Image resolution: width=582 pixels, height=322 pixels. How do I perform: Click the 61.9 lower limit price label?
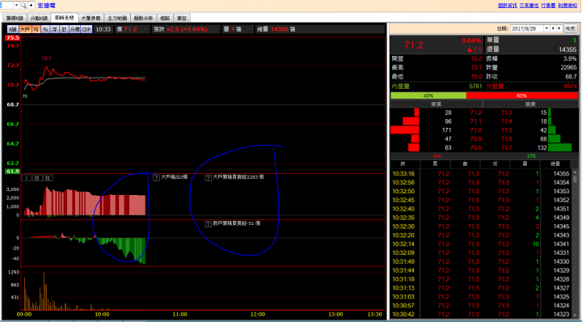[x=12, y=172]
